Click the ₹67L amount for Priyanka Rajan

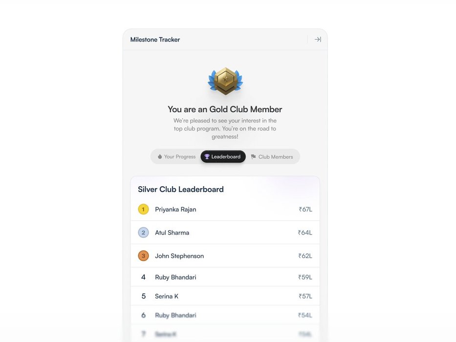[305, 209]
